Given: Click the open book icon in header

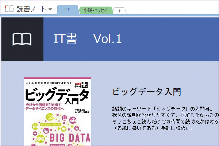Looking at the screenshot, I should (x=22, y=39).
